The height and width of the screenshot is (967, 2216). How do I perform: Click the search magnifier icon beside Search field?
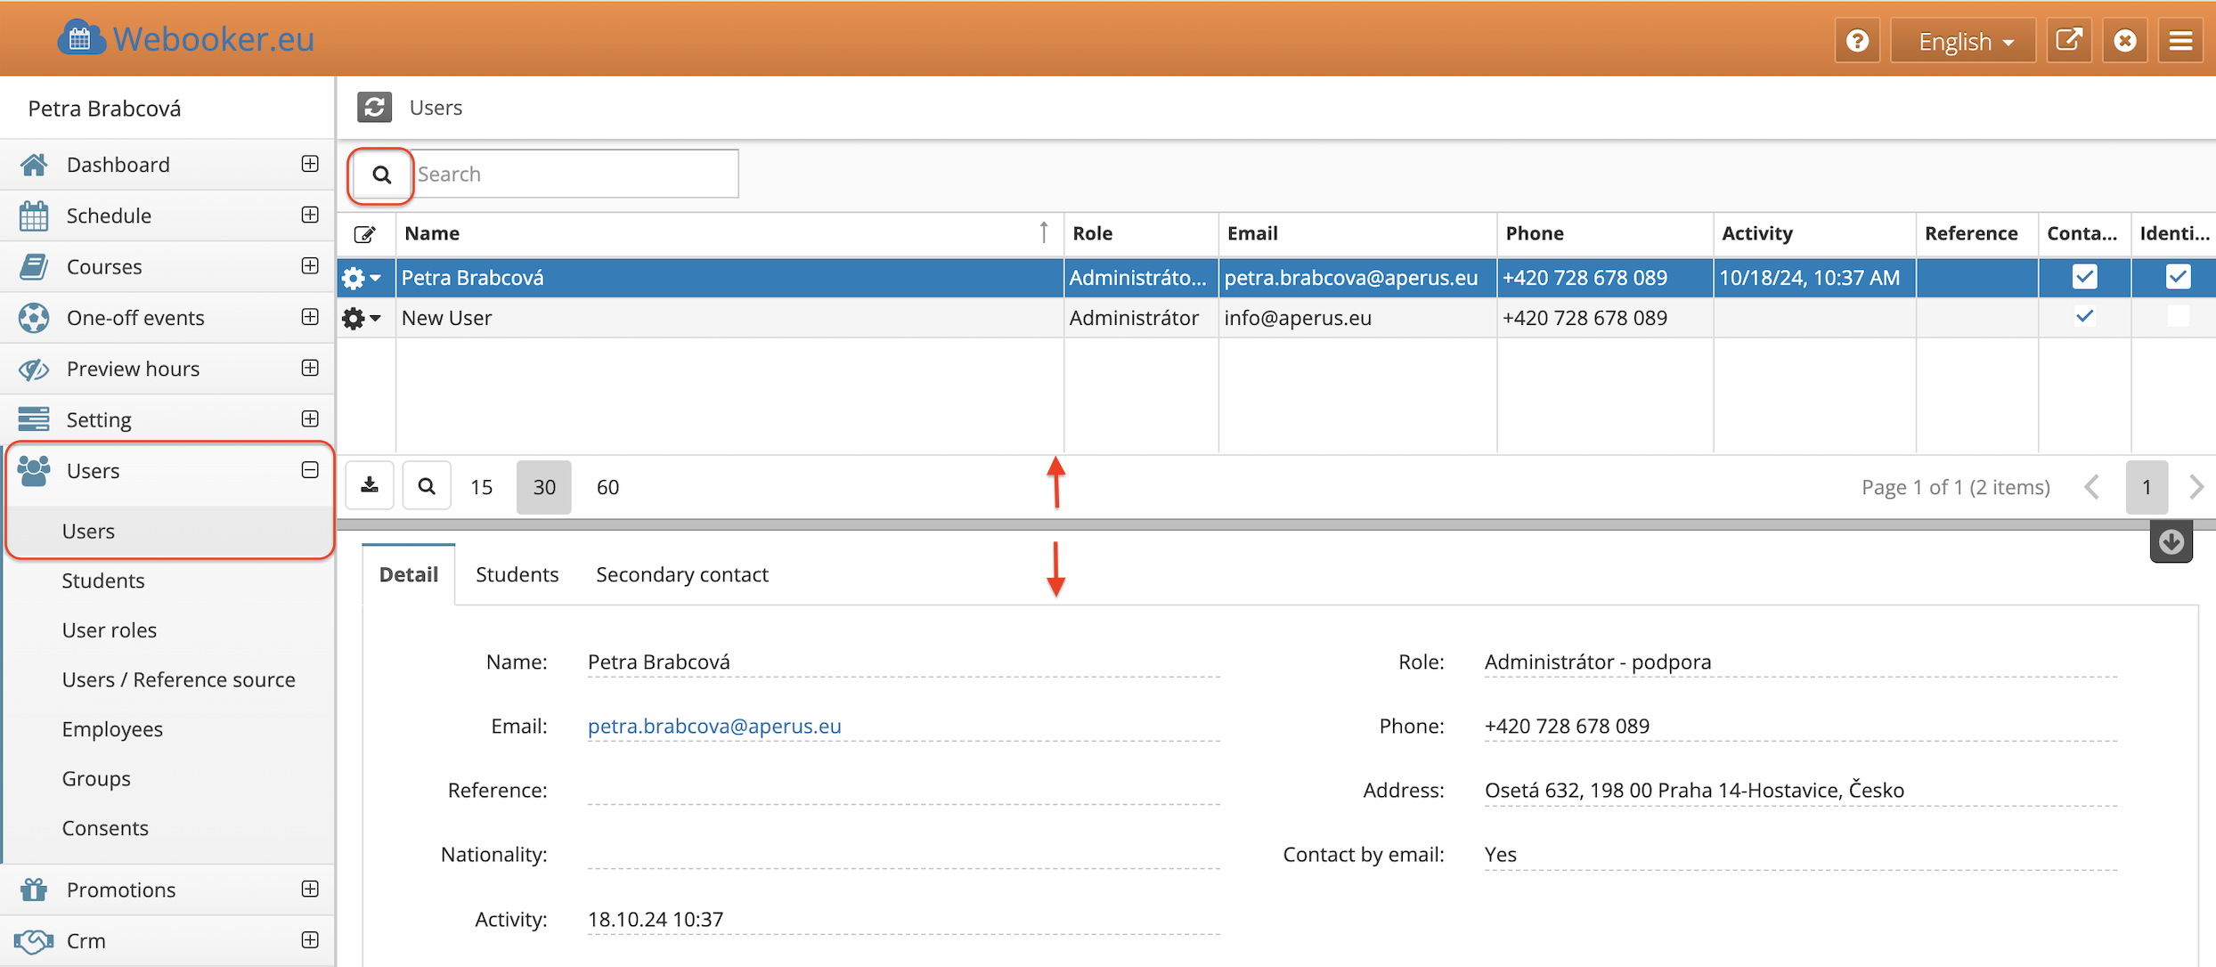coord(381,175)
